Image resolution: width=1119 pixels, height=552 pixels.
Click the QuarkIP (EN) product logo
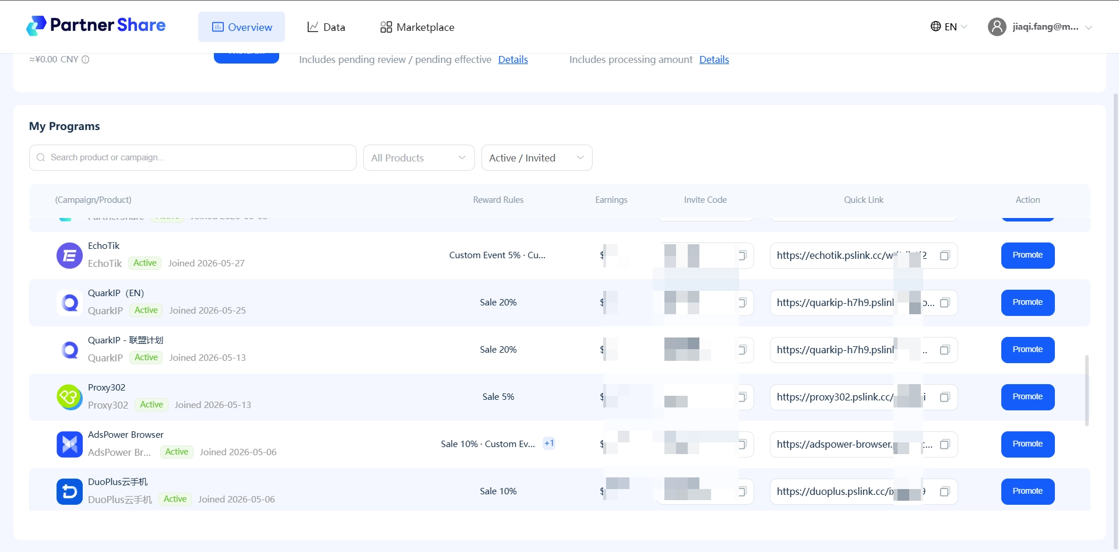coord(69,303)
